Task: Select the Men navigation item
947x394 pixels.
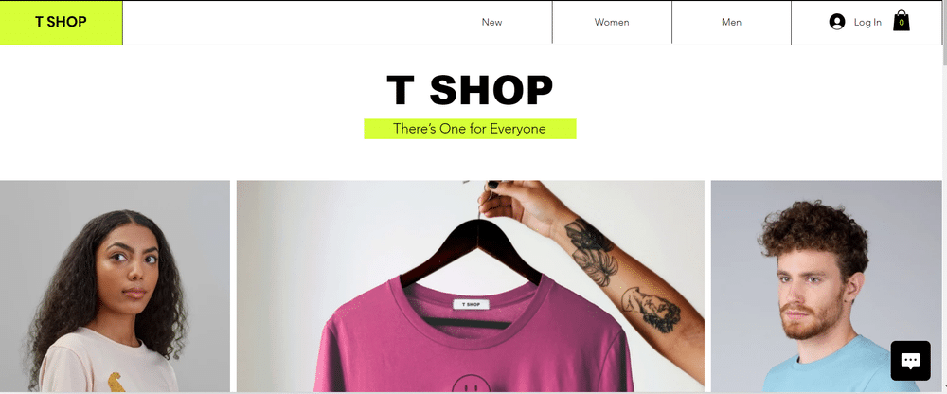Action: coord(731,23)
